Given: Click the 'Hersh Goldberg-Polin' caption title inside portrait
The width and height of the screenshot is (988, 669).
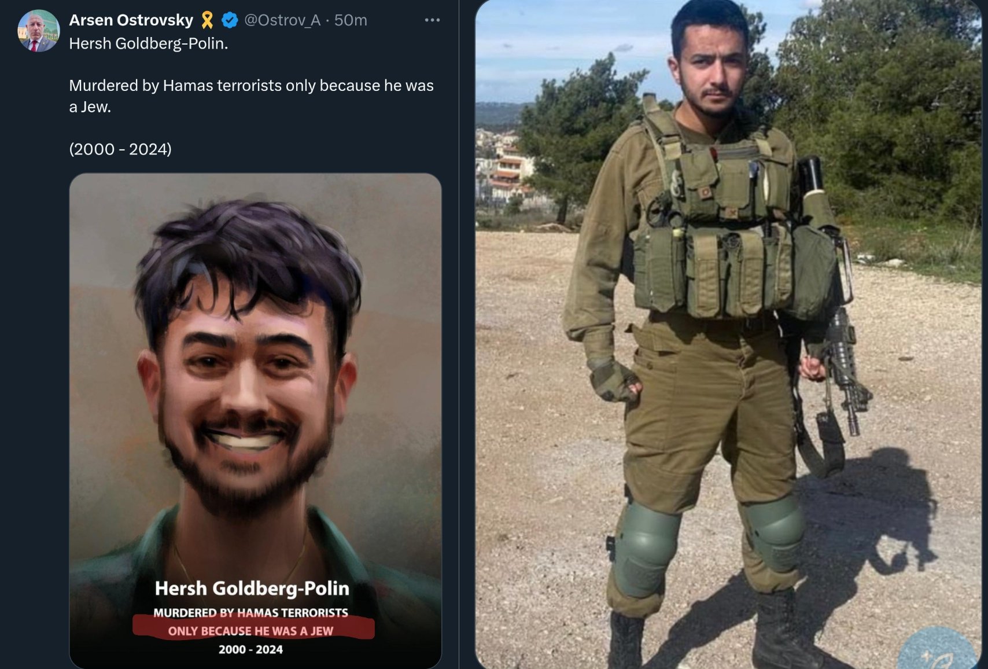Looking at the screenshot, I should click(x=252, y=589).
